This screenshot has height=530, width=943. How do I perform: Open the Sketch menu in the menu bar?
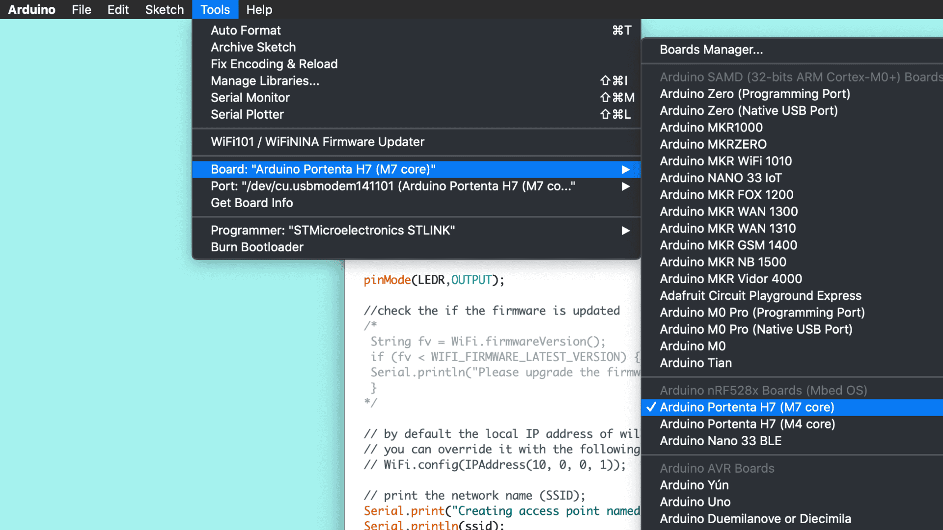click(164, 9)
